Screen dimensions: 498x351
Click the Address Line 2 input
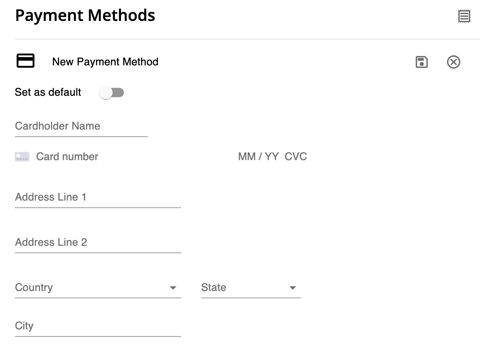(98, 243)
